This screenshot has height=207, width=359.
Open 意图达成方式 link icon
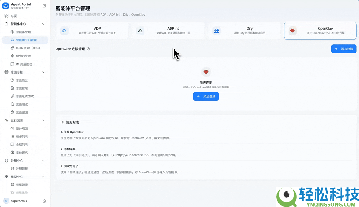pyautogui.click(x=13, y=96)
